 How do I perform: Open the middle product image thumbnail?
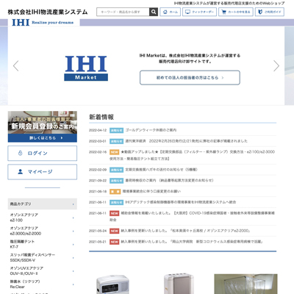point(179,284)
